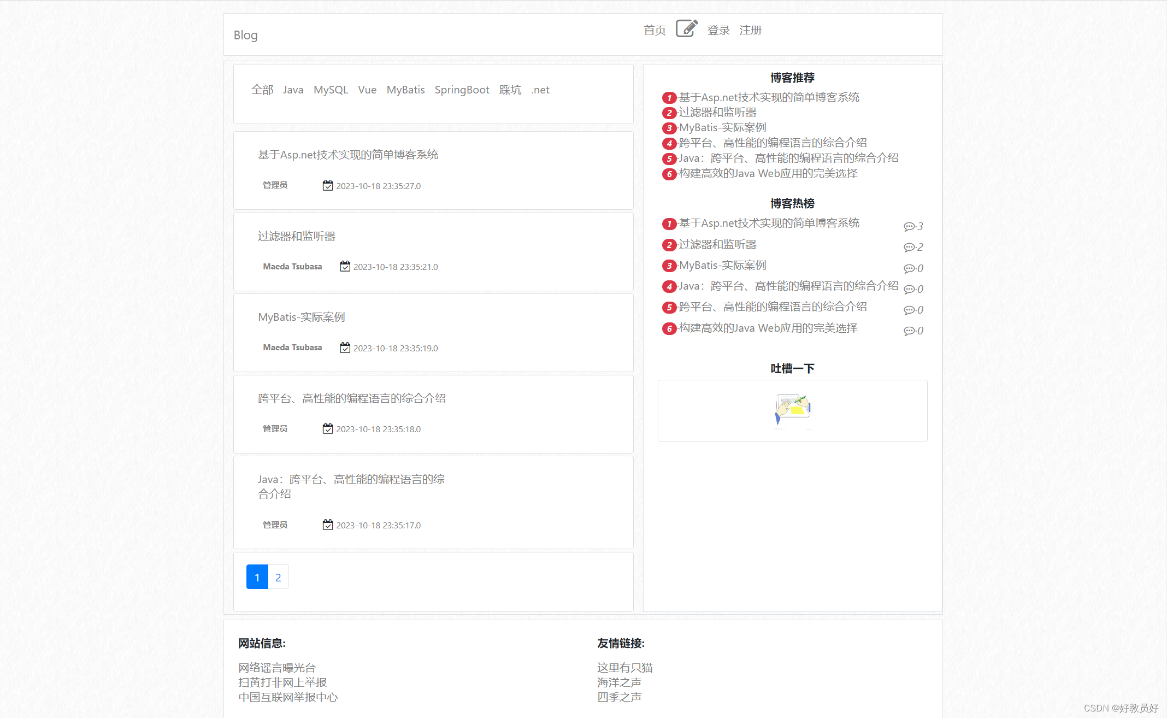Select the Java category tab

point(293,90)
